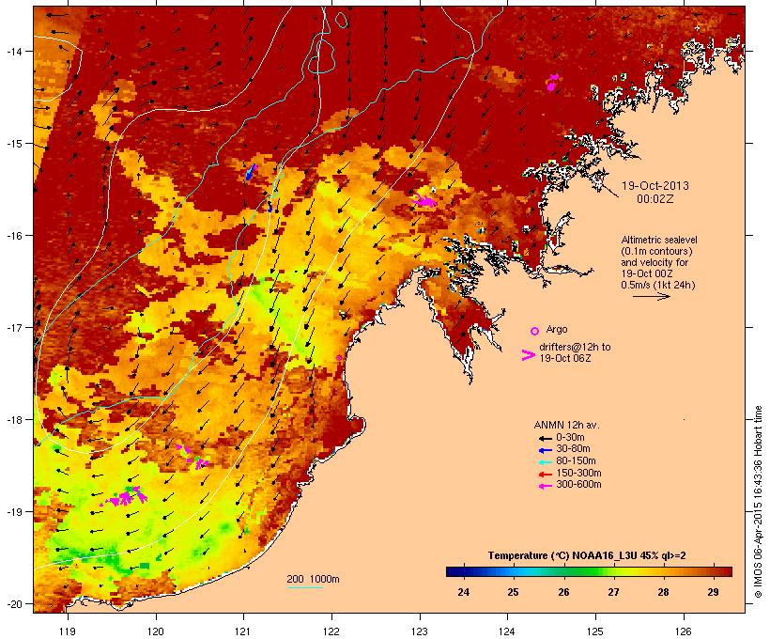This screenshot has width=770, height=639.
Task: Click the black 0-30m legend arrow
Action: pyautogui.click(x=546, y=439)
